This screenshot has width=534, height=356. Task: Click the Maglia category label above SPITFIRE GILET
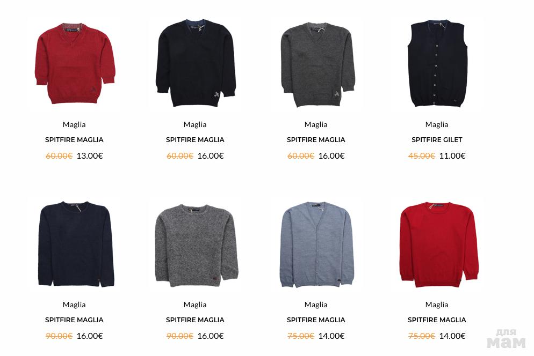pyautogui.click(x=437, y=124)
